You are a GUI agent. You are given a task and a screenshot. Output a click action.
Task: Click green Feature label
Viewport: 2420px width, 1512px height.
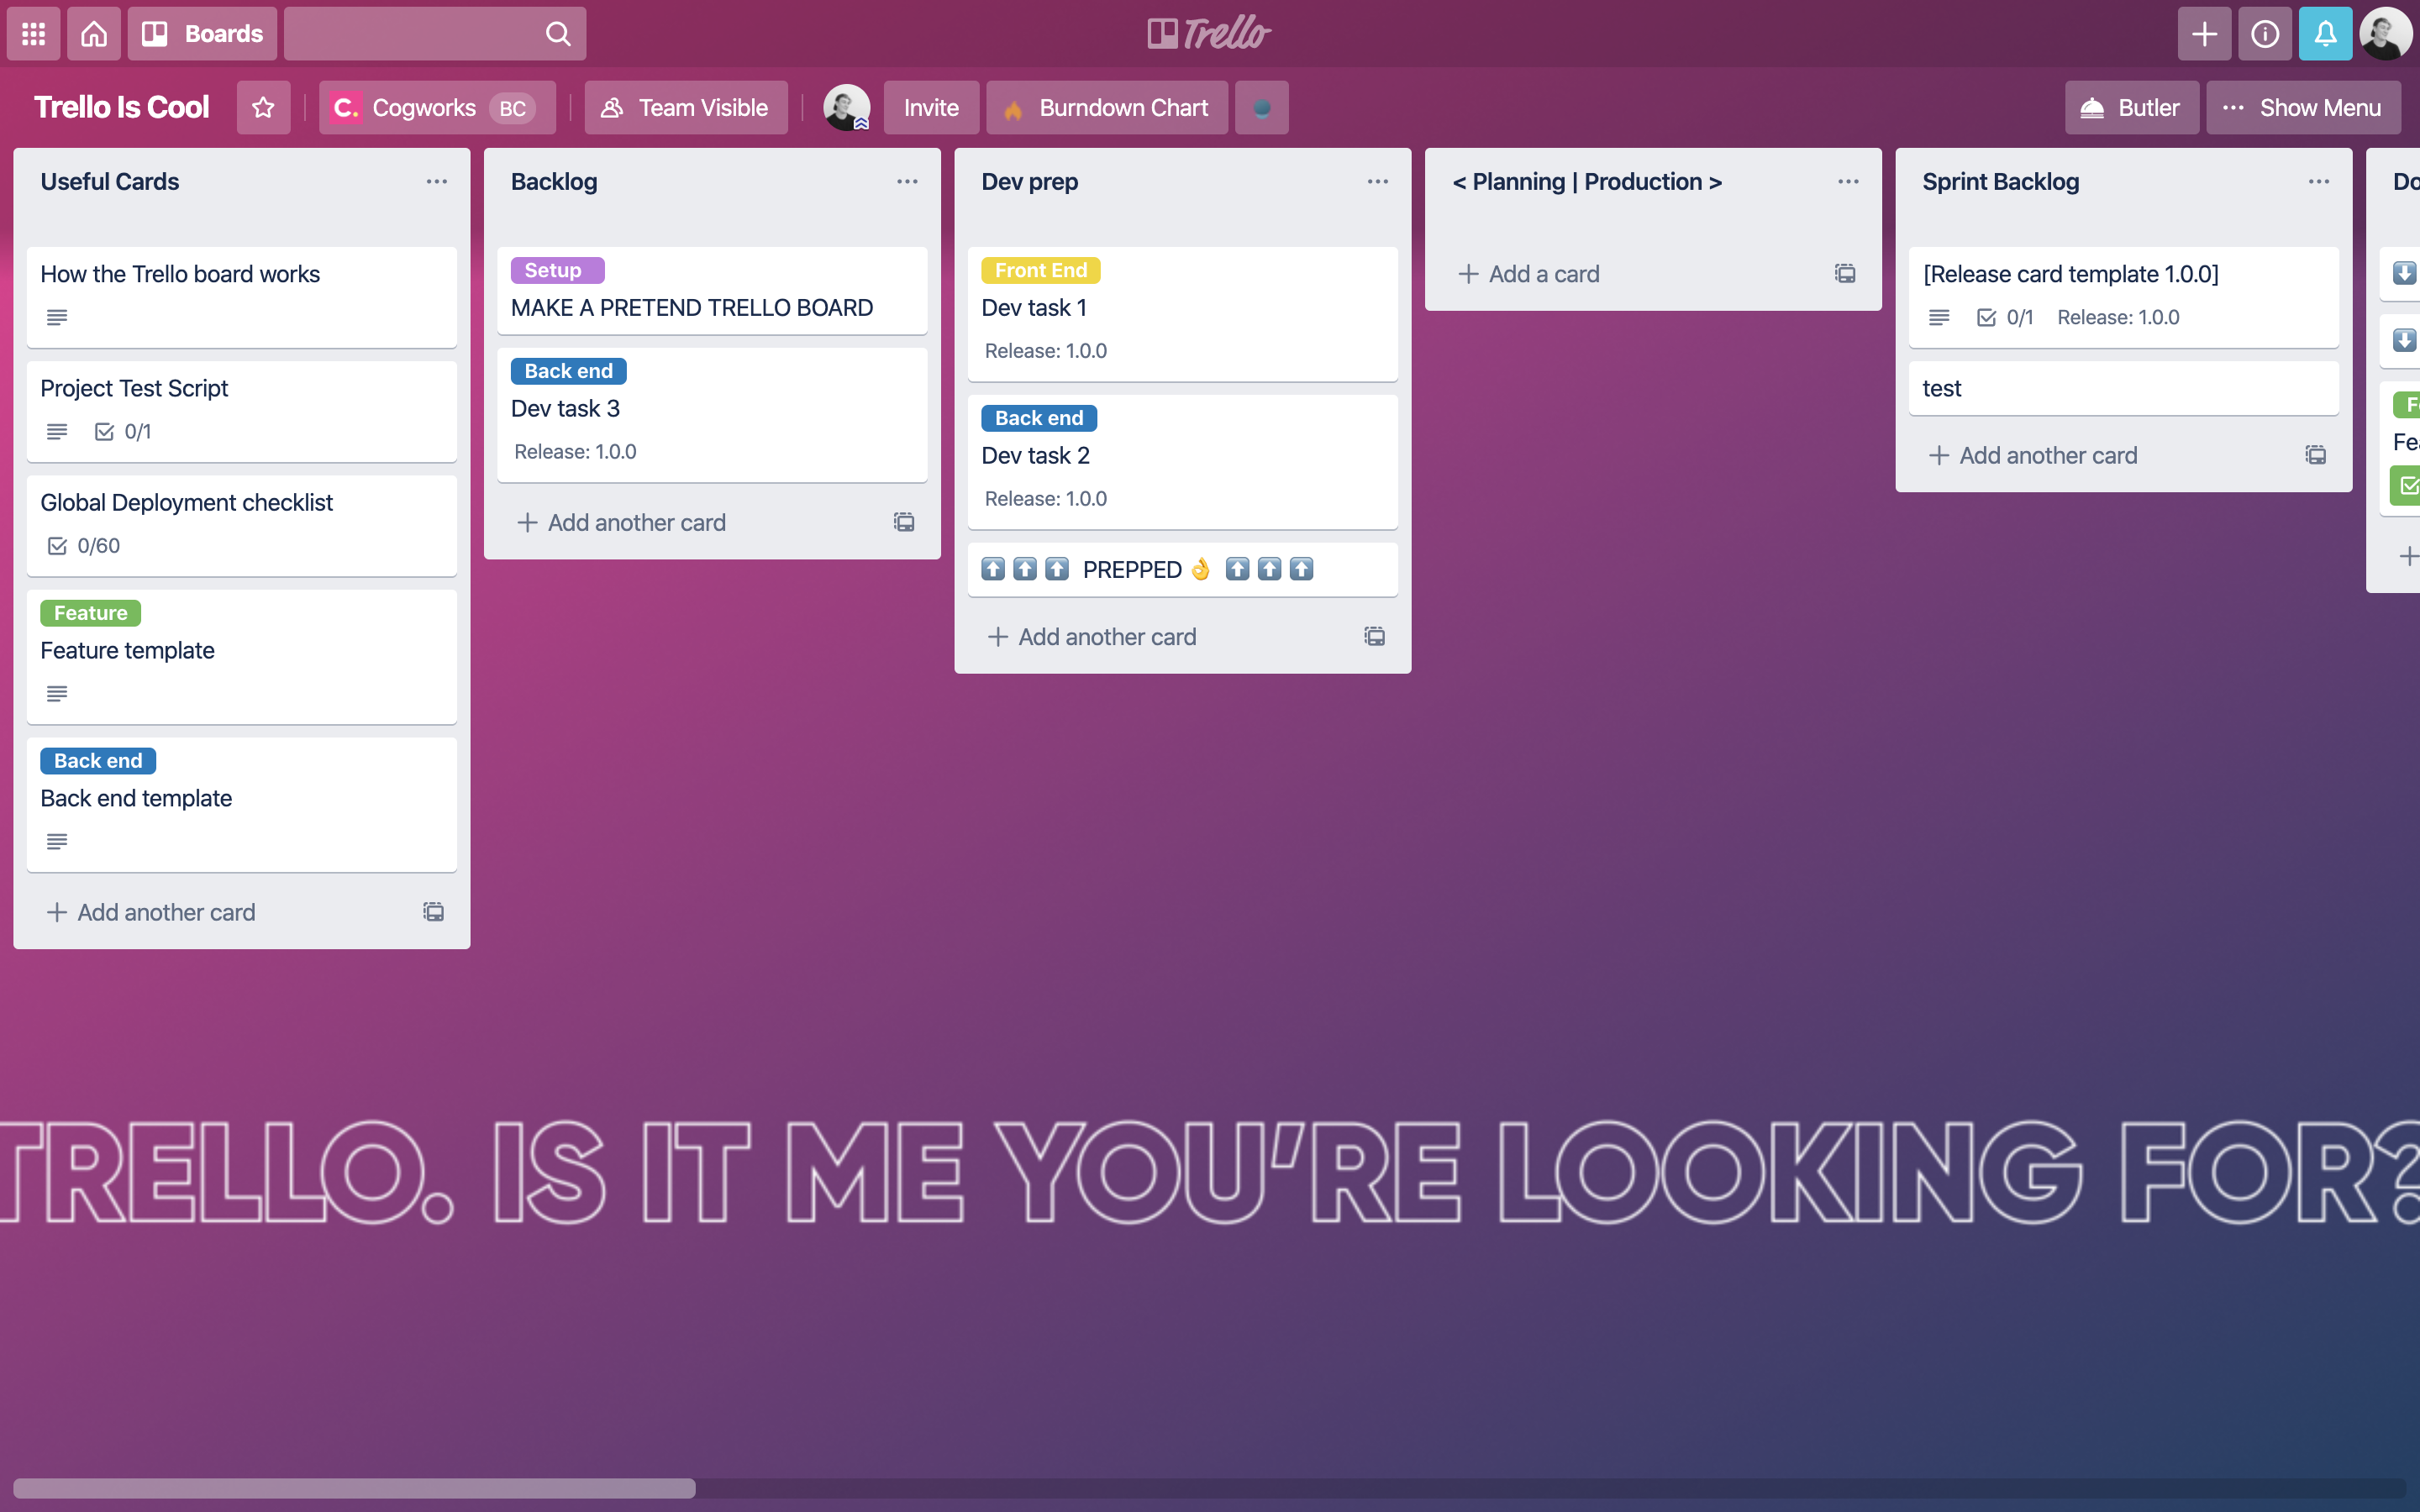91,613
